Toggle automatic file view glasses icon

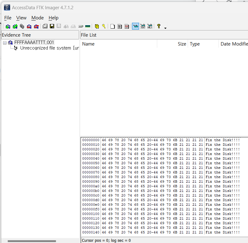[136, 26]
